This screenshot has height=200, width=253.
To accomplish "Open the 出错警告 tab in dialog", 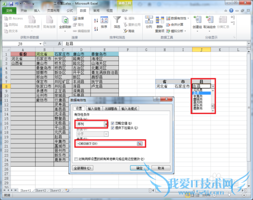I will pos(111,109).
